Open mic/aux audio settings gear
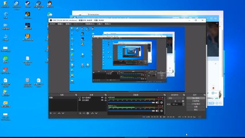Image resolution: width=245 pixels, height=138 pixels. [x=162, y=111]
